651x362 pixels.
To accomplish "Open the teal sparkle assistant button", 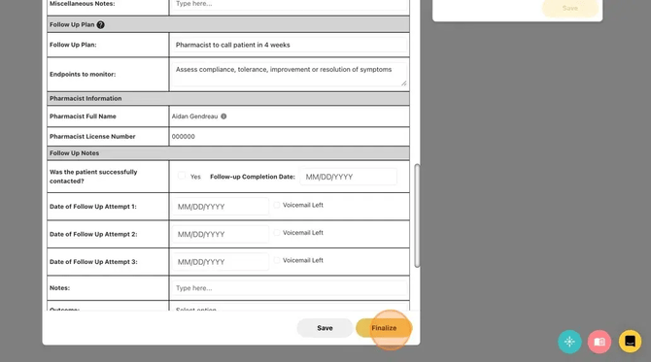I will click(569, 342).
